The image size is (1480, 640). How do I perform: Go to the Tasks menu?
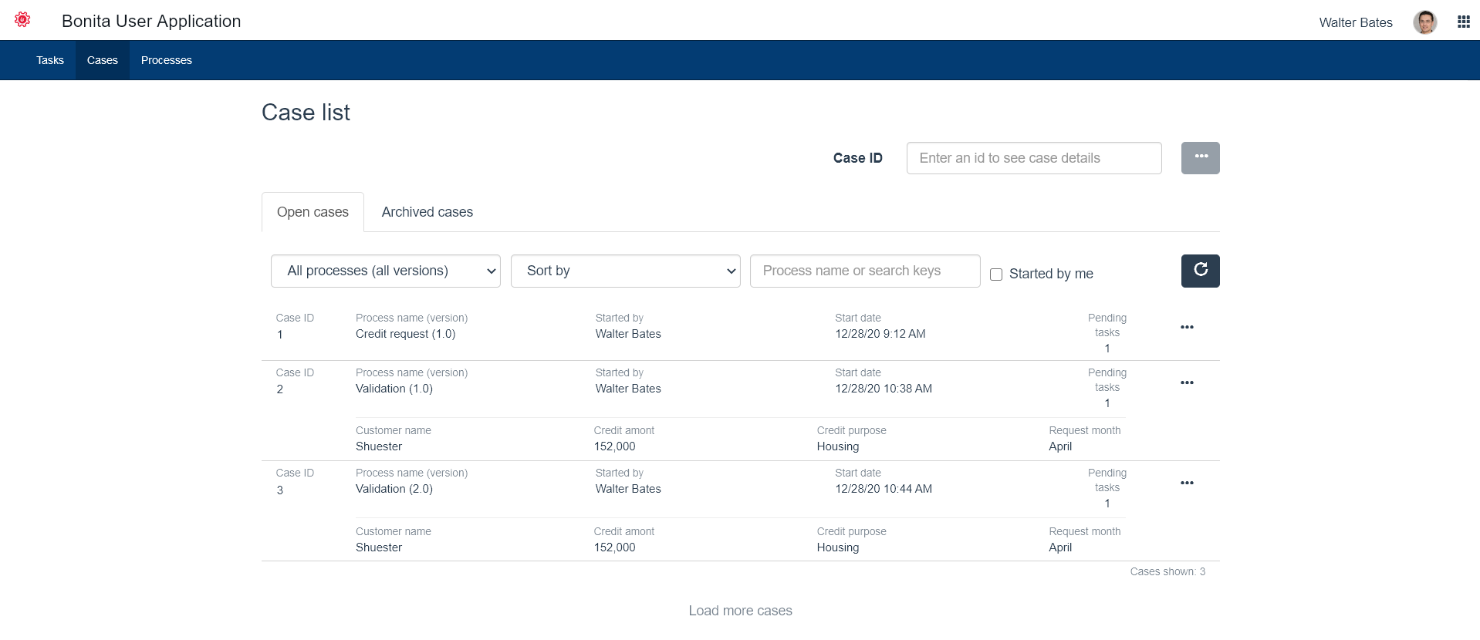tap(50, 60)
